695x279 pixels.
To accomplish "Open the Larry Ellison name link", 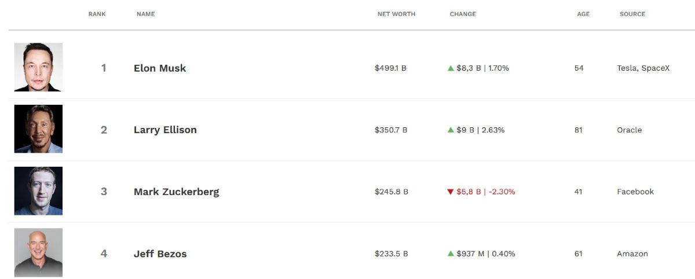I will 165,130.
